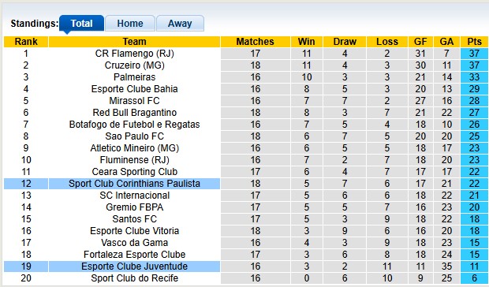Click on Mirassol FC team name
The height and width of the screenshot is (287, 489).
(x=134, y=101)
